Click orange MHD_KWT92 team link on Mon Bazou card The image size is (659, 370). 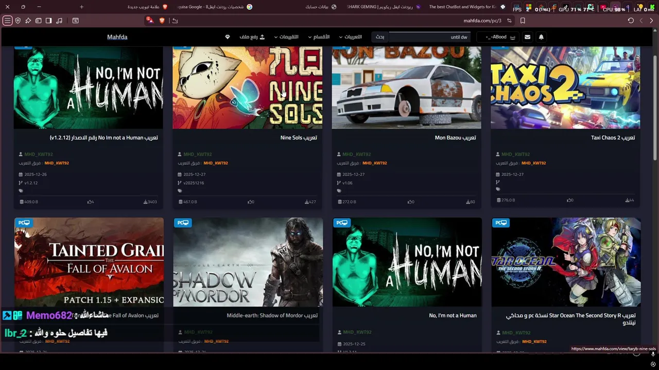click(374, 163)
